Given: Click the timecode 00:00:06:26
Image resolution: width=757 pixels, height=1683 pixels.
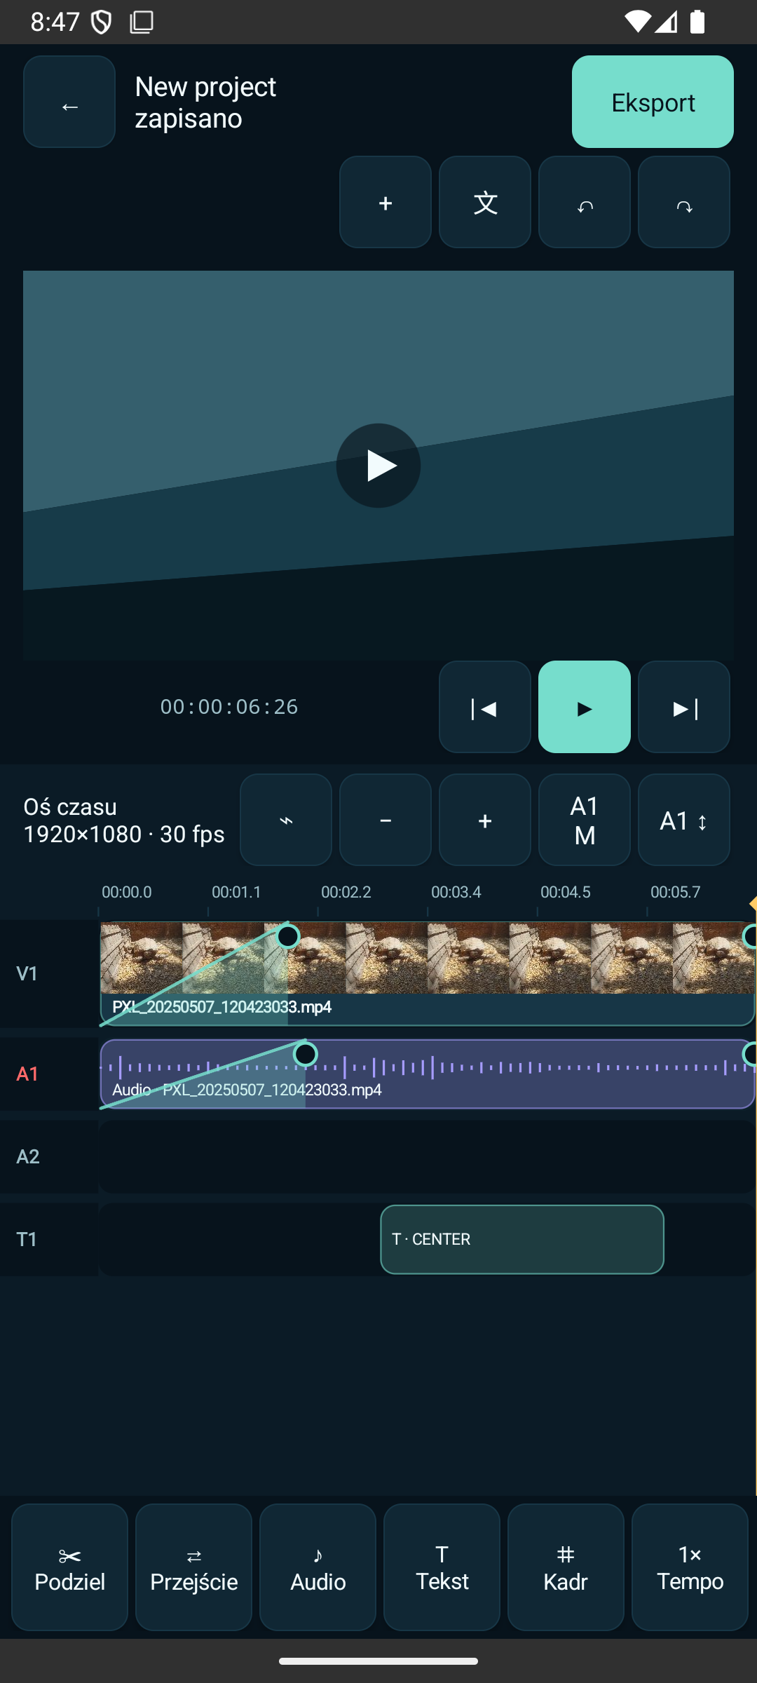Looking at the screenshot, I should 229,707.
